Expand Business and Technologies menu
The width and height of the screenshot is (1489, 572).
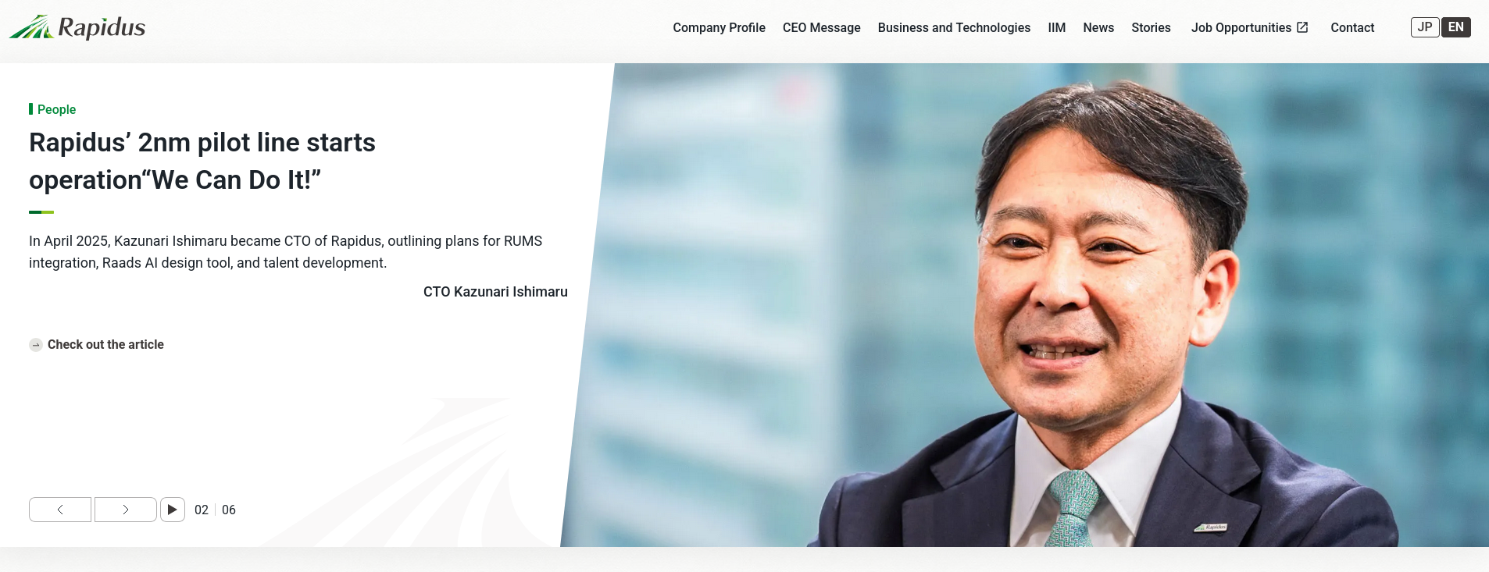954,27
